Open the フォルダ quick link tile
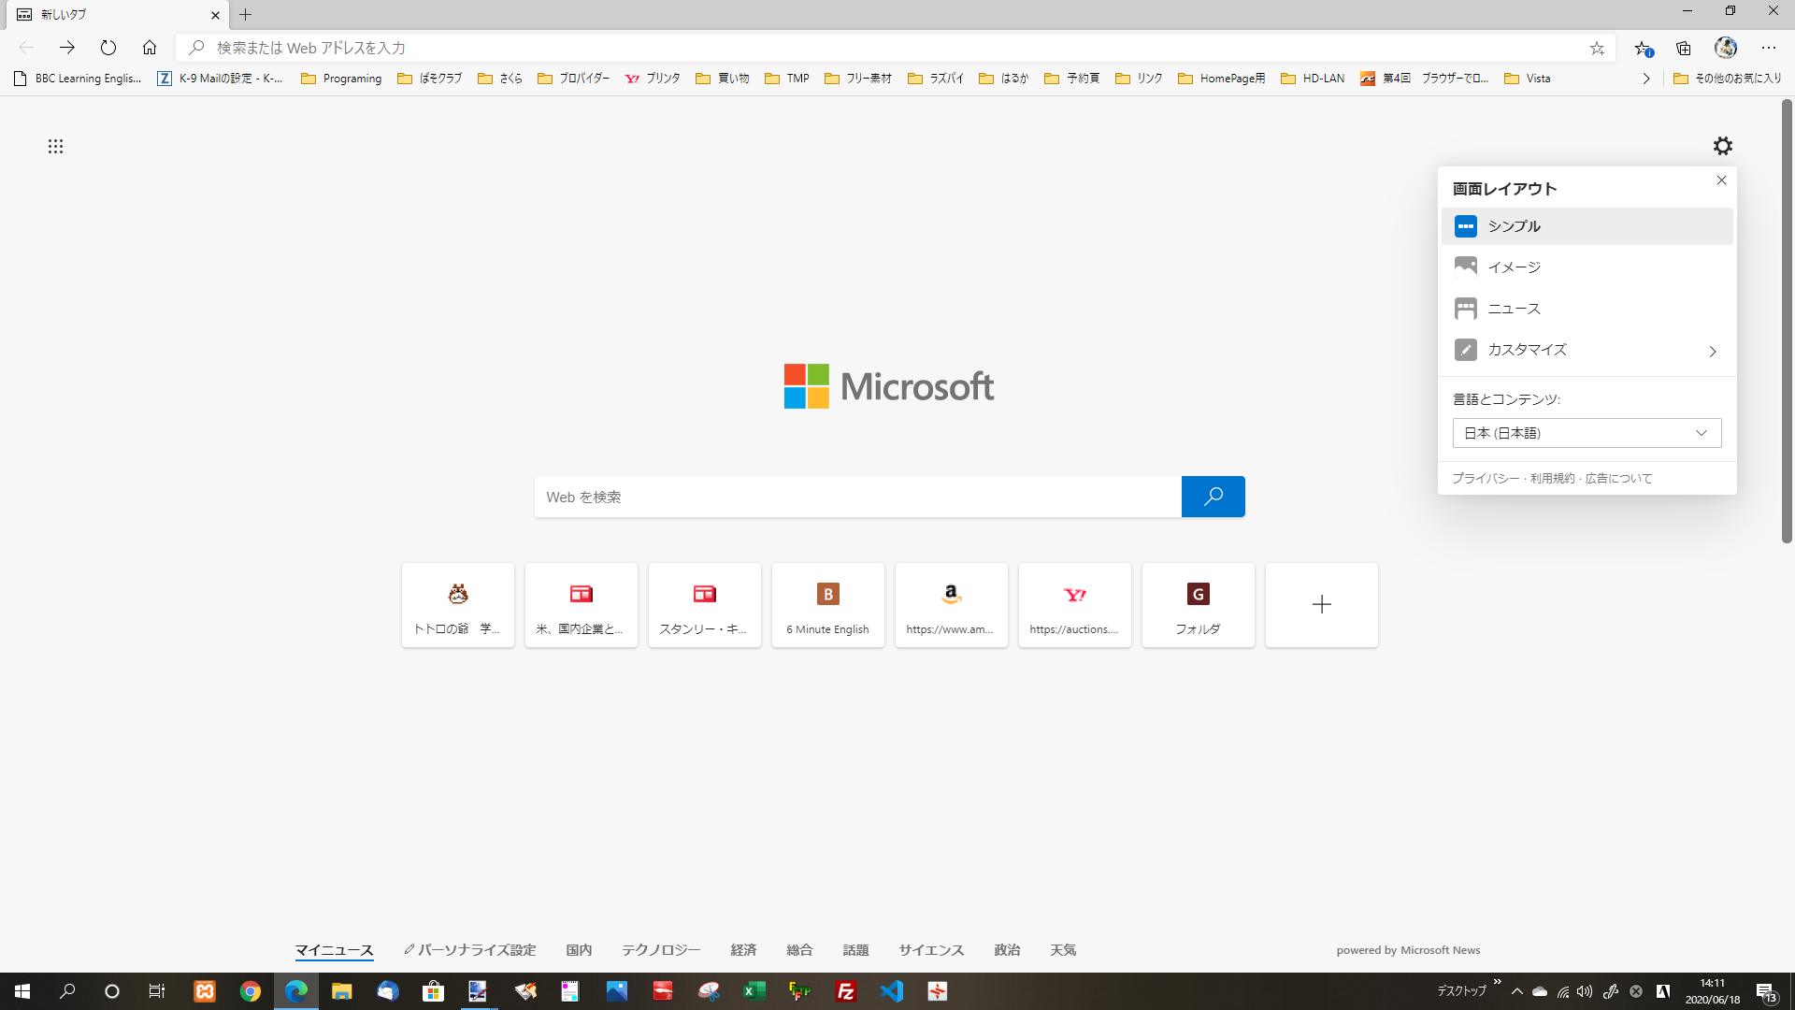1795x1010 pixels. point(1198,604)
